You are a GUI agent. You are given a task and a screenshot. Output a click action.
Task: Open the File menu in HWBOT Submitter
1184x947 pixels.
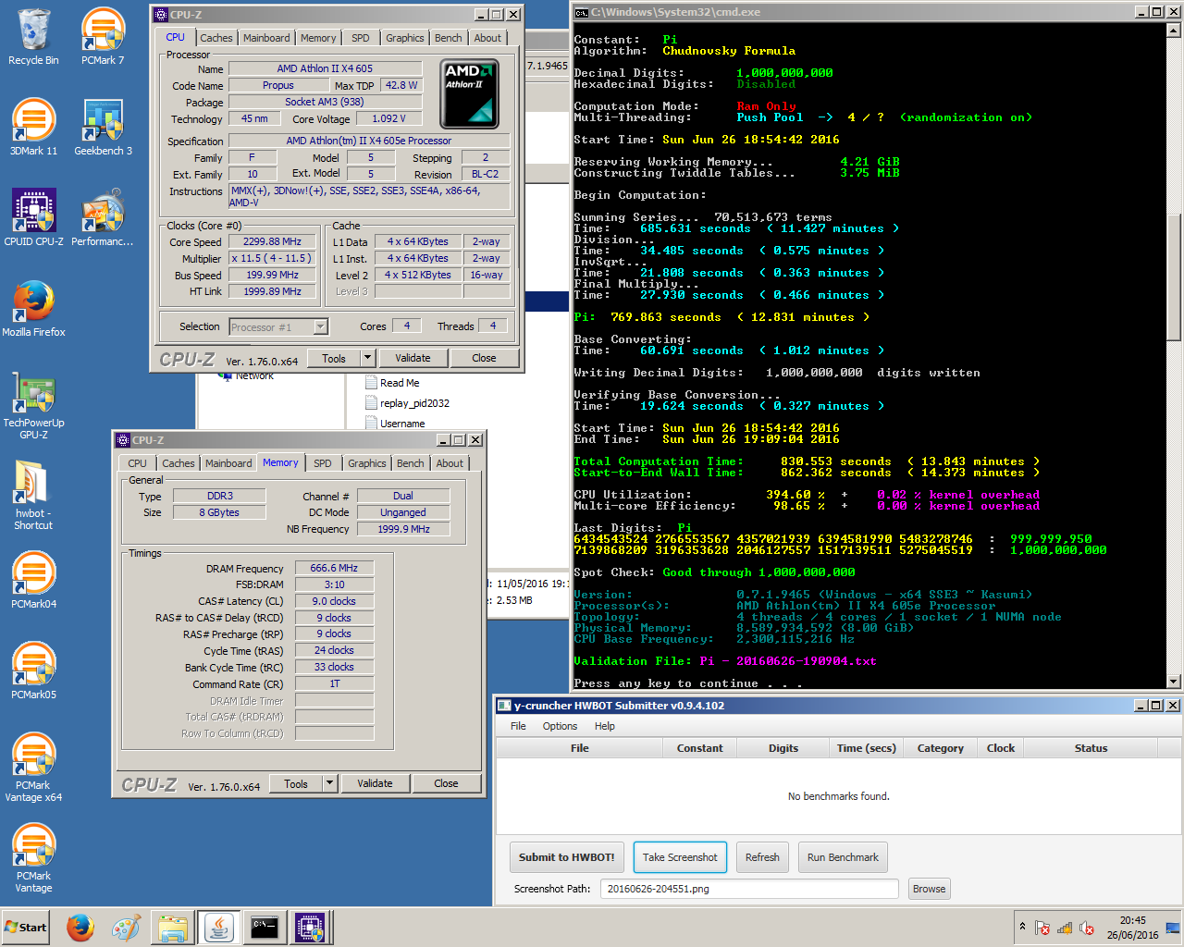coord(518,726)
